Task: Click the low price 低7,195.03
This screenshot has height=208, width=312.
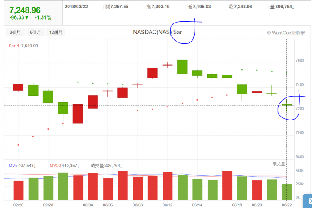Action: pyautogui.click(x=199, y=6)
